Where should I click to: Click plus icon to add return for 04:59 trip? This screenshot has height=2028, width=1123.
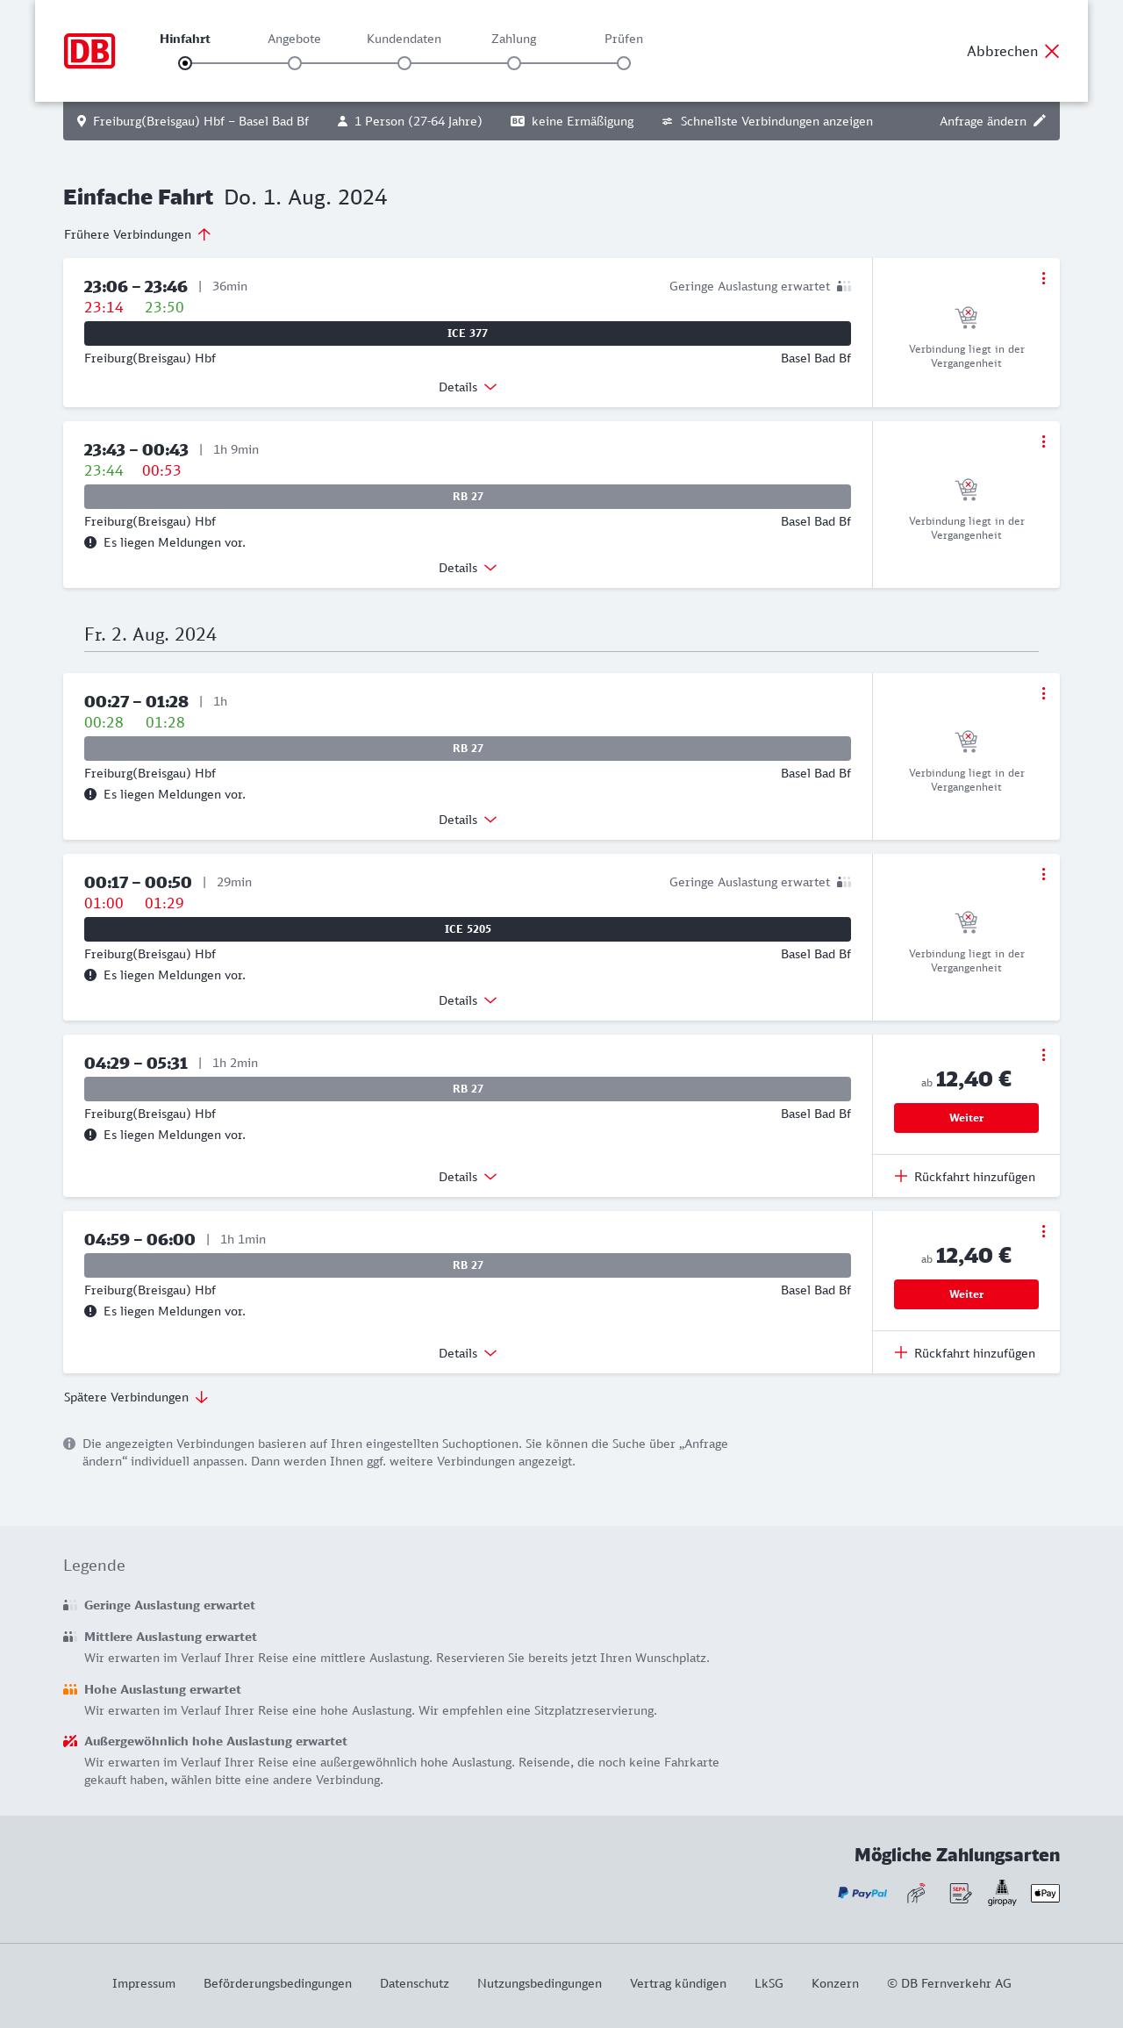[901, 1352]
